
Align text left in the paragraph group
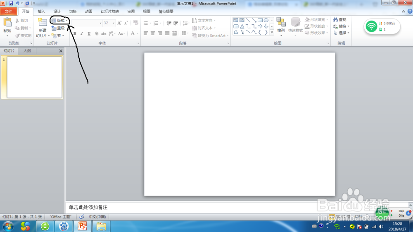tap(146, 33)
